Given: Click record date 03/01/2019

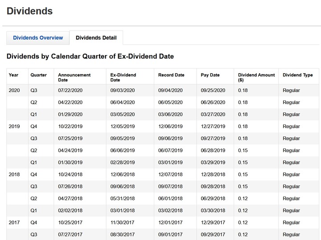Looking at the screenshot, I should pos(170,163).
